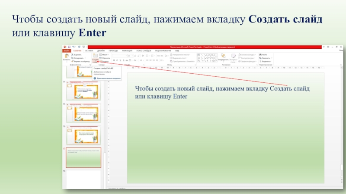The width and height of the screenshot is (346, 194).
Task: Decrease font size with the small A icon
Action: pos(138,56)
